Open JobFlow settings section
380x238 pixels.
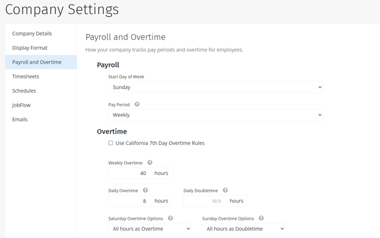(22, 105)
